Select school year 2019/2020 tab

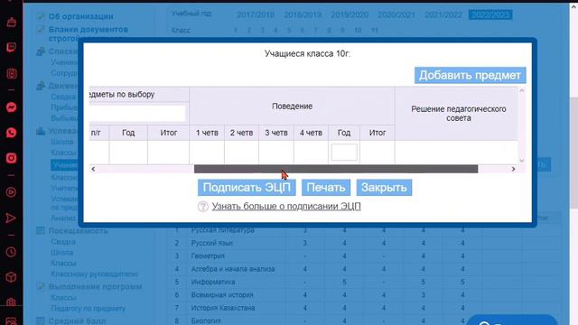[350, 14]
